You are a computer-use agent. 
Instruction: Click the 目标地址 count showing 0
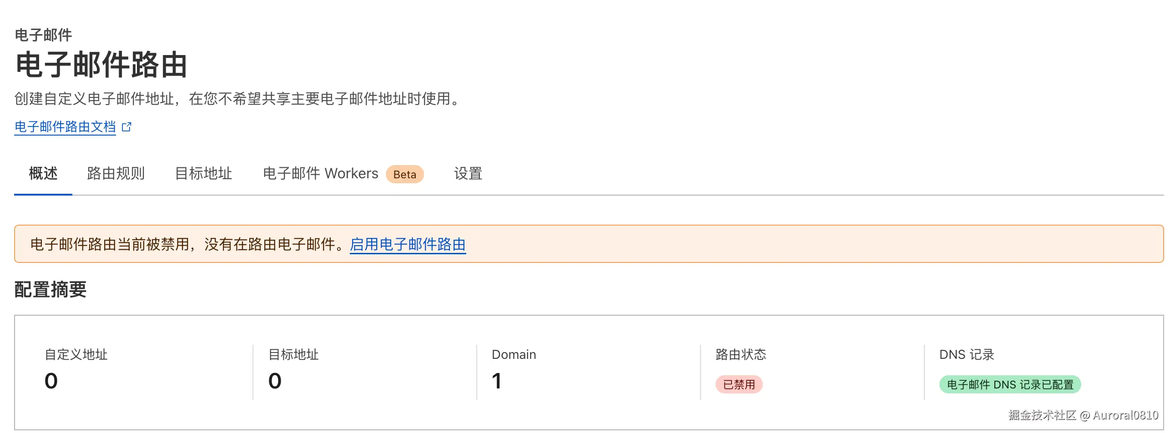pyautogui.click(x=273, y=381)
